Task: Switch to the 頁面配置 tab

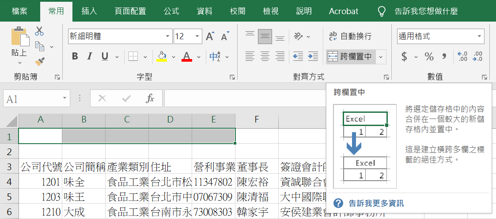Action: [130, 11]
